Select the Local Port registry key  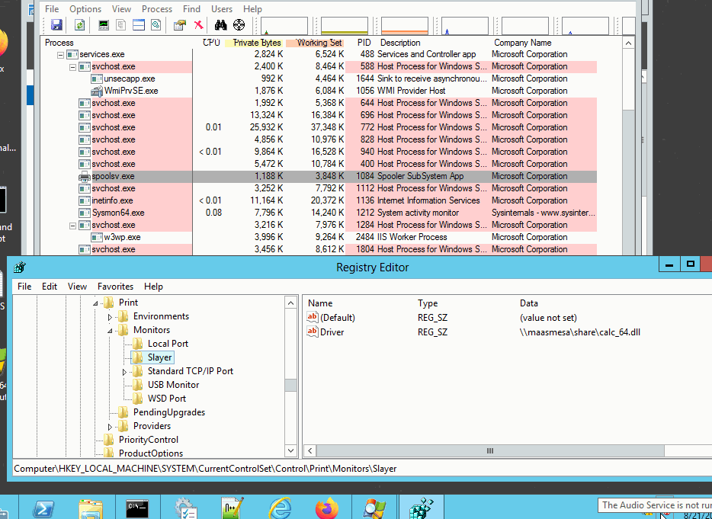pyautogui.click(x=168, y=344)
